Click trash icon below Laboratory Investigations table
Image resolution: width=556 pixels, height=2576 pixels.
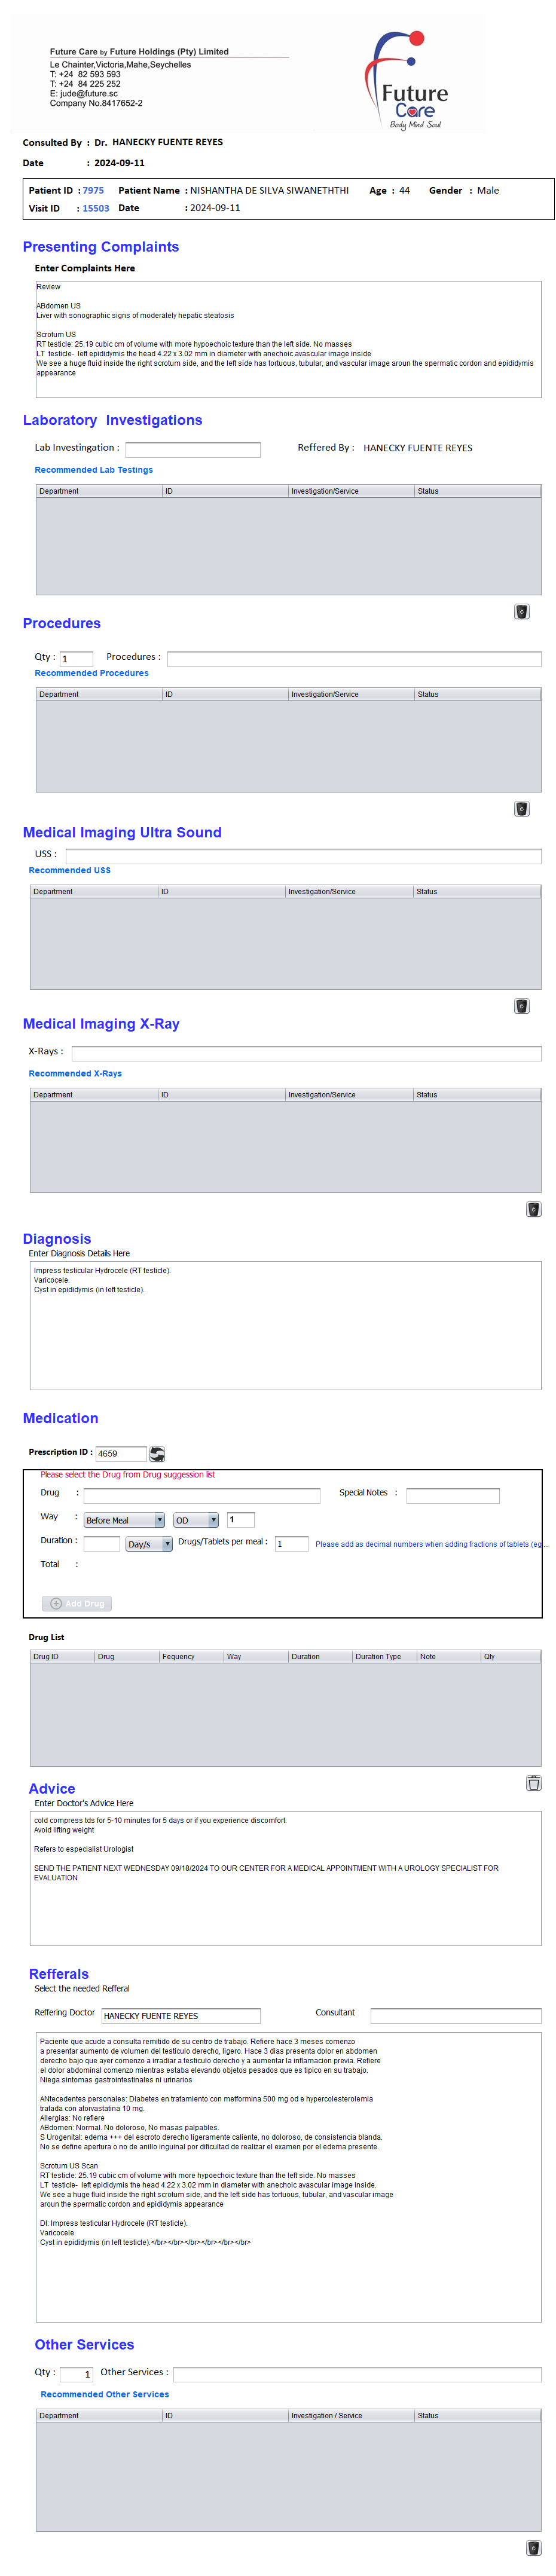521,611
